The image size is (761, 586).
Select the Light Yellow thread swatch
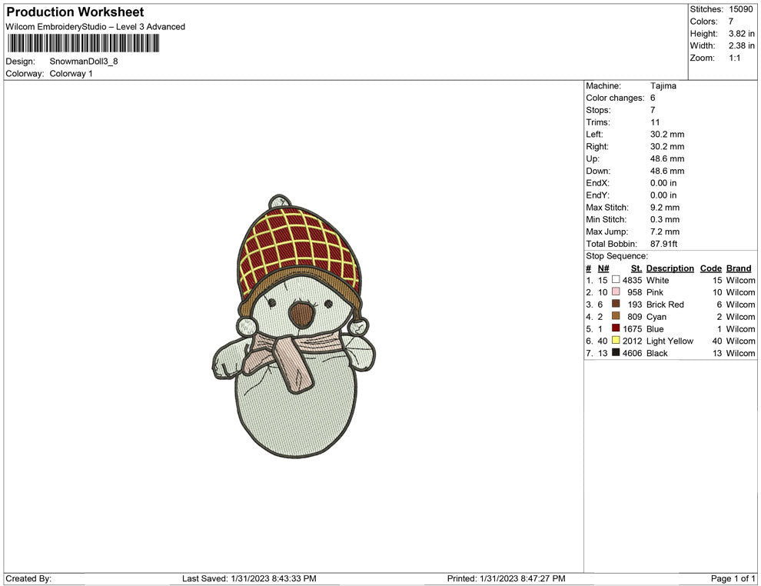(x=616, y=341)
